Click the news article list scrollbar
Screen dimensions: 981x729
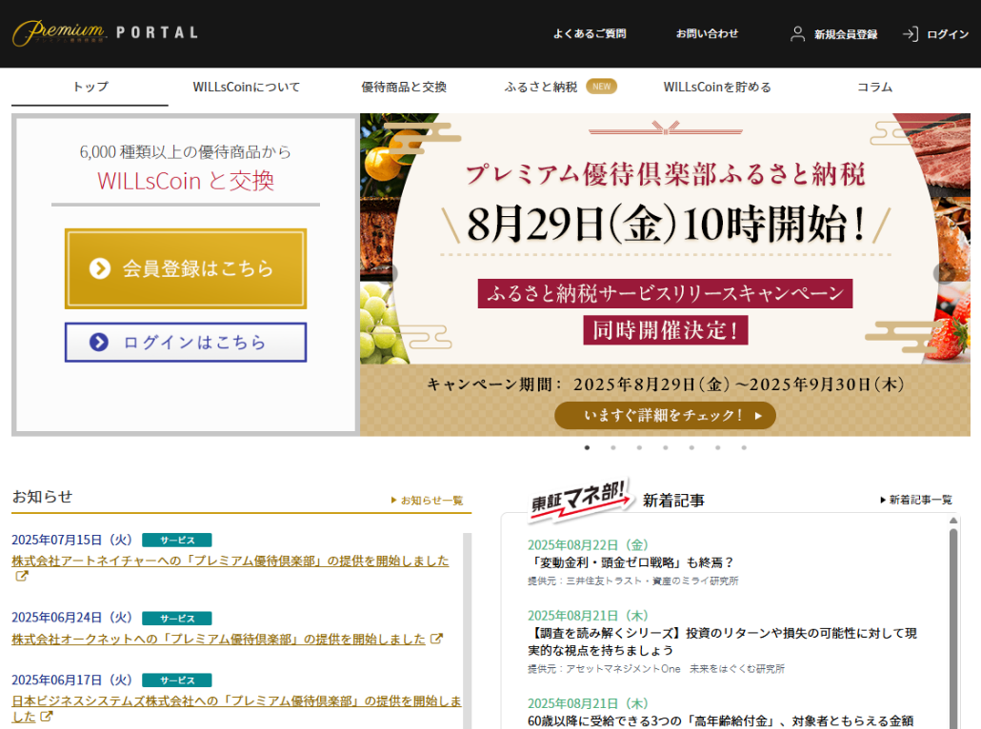(x=953, y=619)
